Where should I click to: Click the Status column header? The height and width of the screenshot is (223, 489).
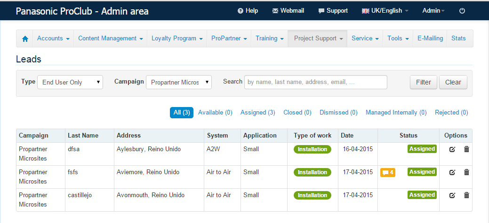pyautogui.click(x=408, y=136)
